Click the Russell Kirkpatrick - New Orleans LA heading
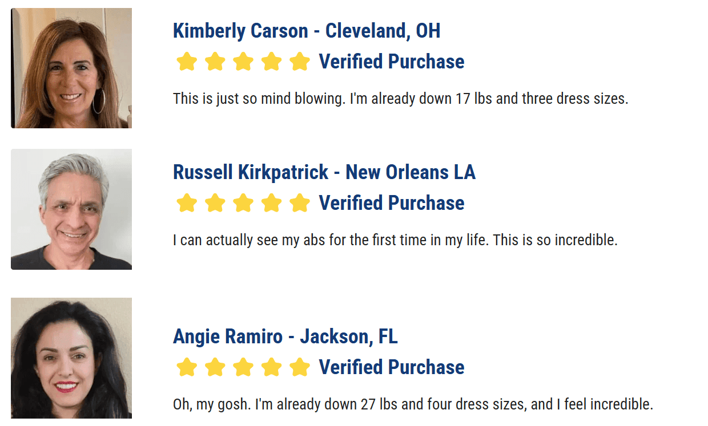 click(324, 172)
